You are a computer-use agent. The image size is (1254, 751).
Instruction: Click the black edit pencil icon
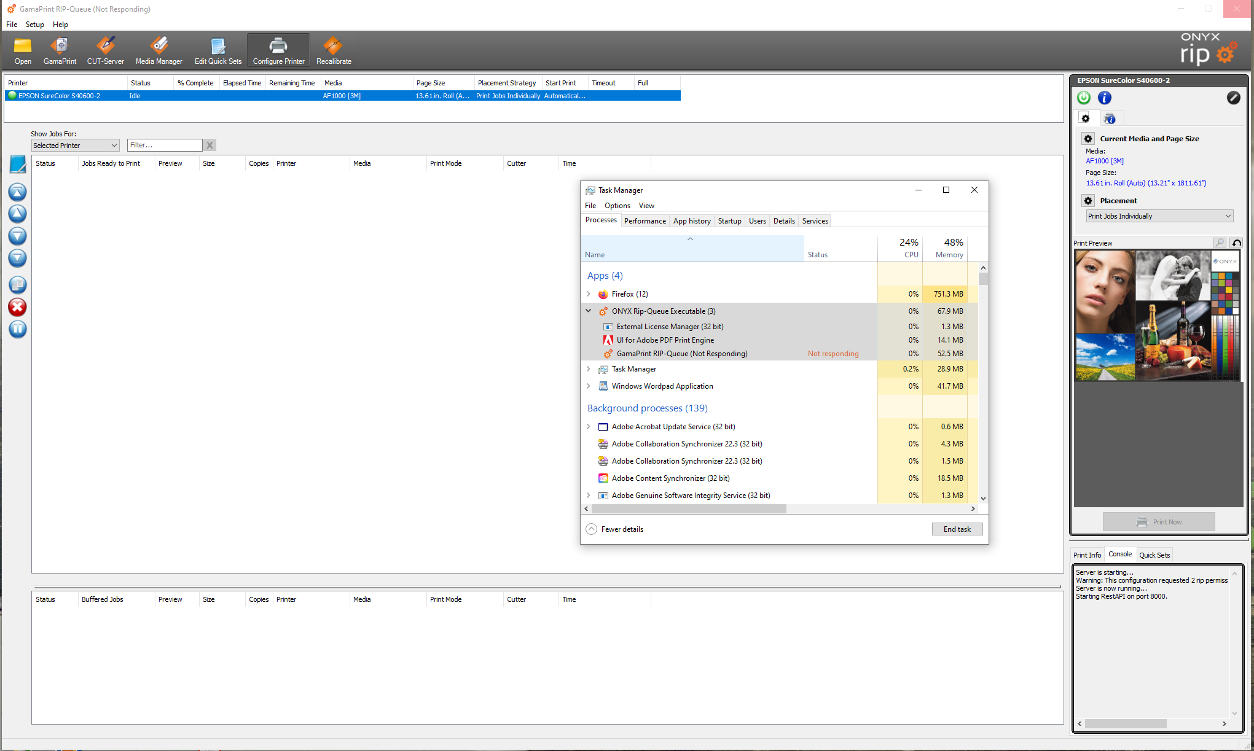coord(1233,98)
